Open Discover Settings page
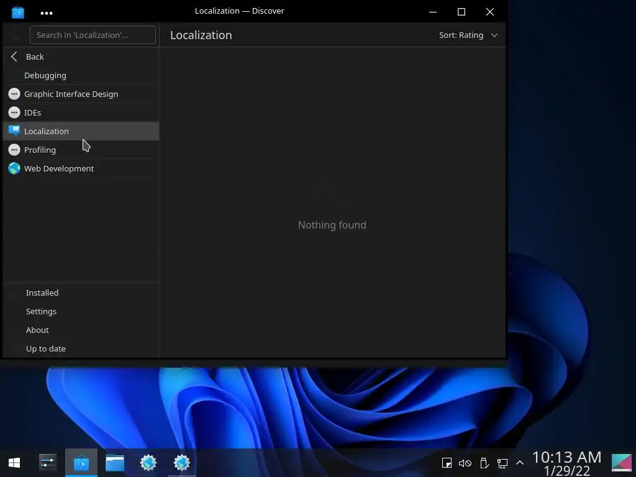 click(81, 311)
